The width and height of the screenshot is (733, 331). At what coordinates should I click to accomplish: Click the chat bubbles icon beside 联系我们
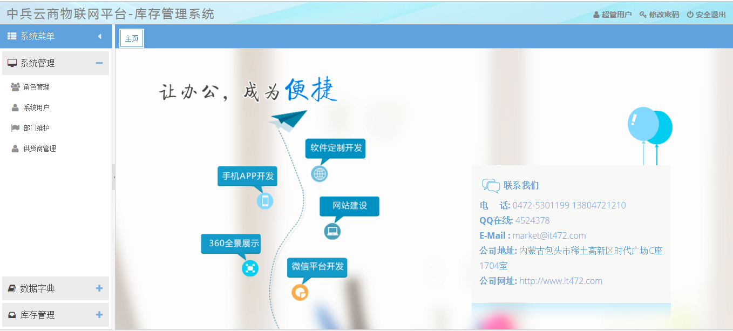(x=491, y=186)
